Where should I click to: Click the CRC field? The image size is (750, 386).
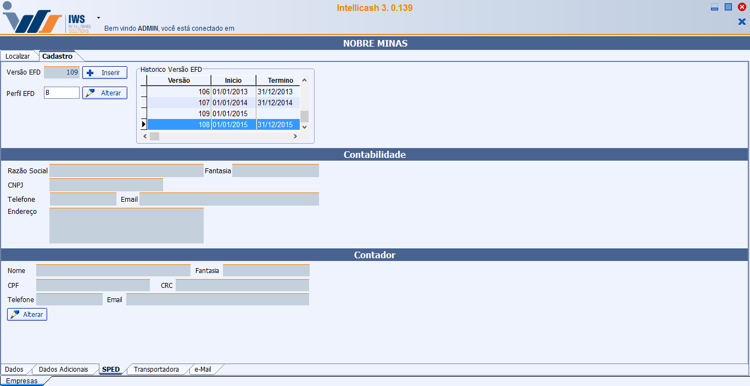click(242, 285)
